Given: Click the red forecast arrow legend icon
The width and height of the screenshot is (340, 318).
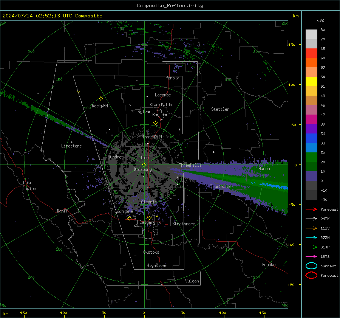Looking at the screenshot, I should tap(311, 209).
